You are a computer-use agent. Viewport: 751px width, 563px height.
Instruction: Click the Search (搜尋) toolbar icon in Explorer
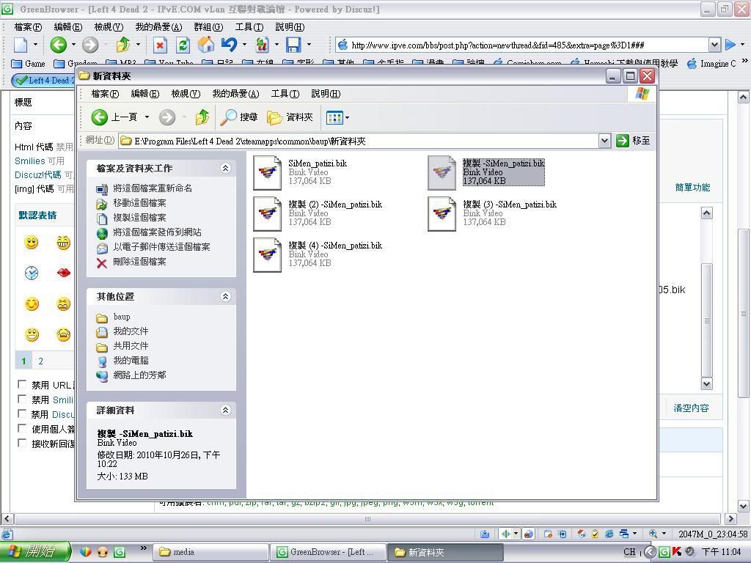click(x=239, y=117)
